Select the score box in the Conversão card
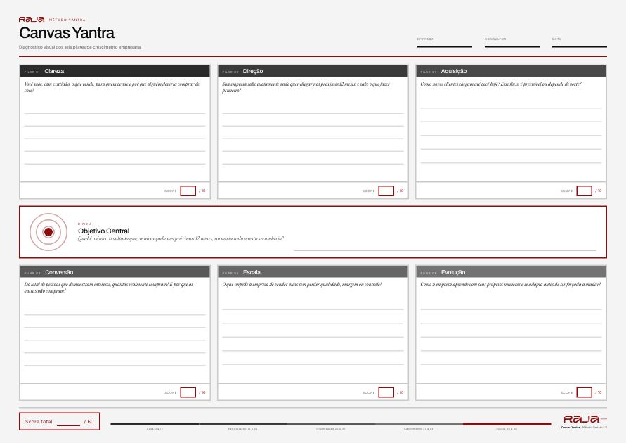Screen dimensions: 626x443 (x=188, y=392)
